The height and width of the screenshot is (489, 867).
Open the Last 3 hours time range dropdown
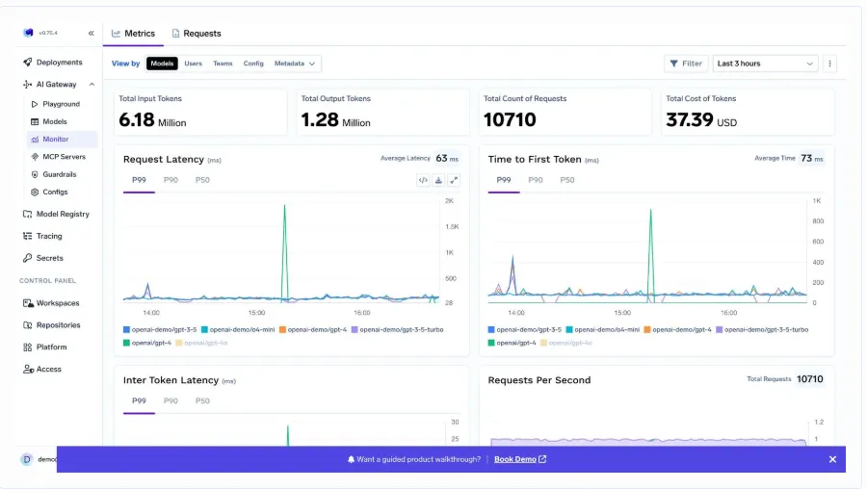(765, 64)
